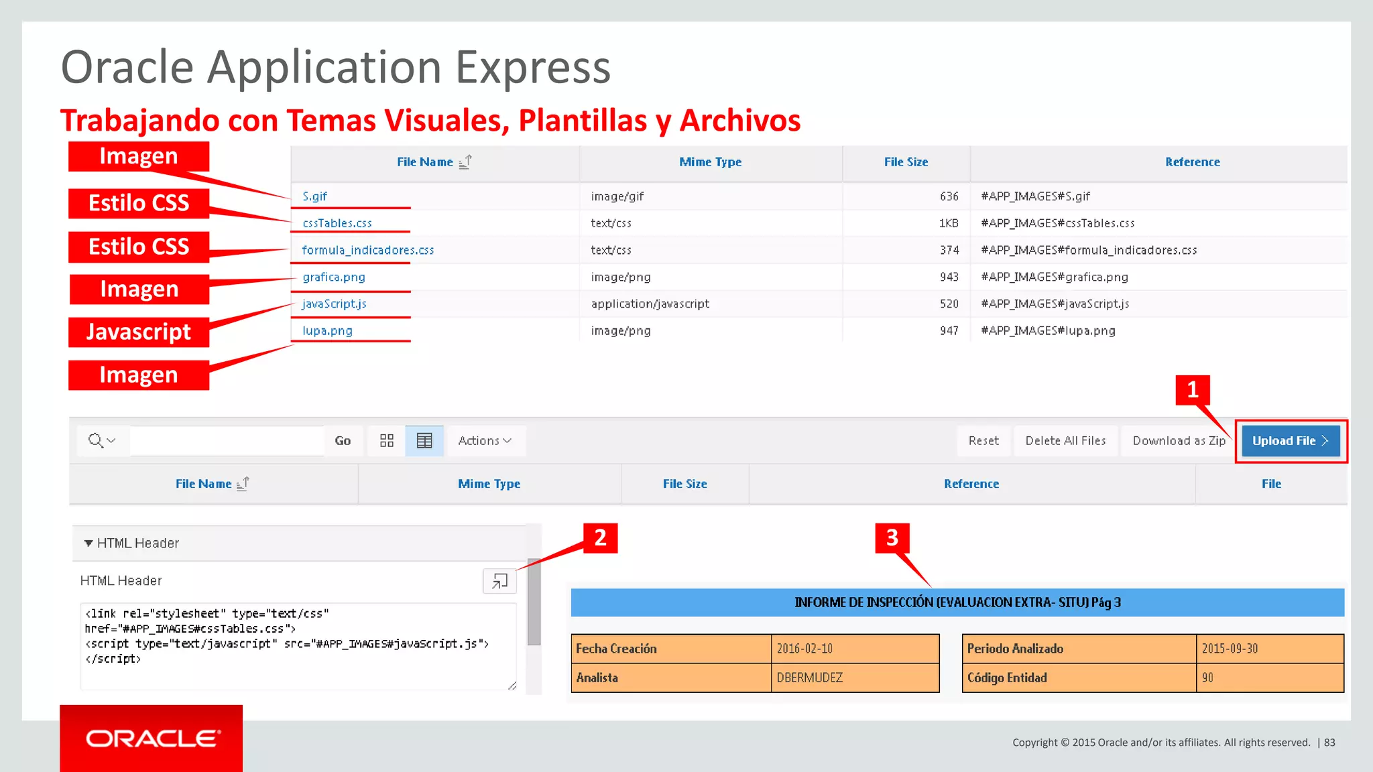The height and width of the screenshot is (772, 1373).
Task: Select the #APP_IMAGES#grafica.png reference
Action: [1055, 277]
